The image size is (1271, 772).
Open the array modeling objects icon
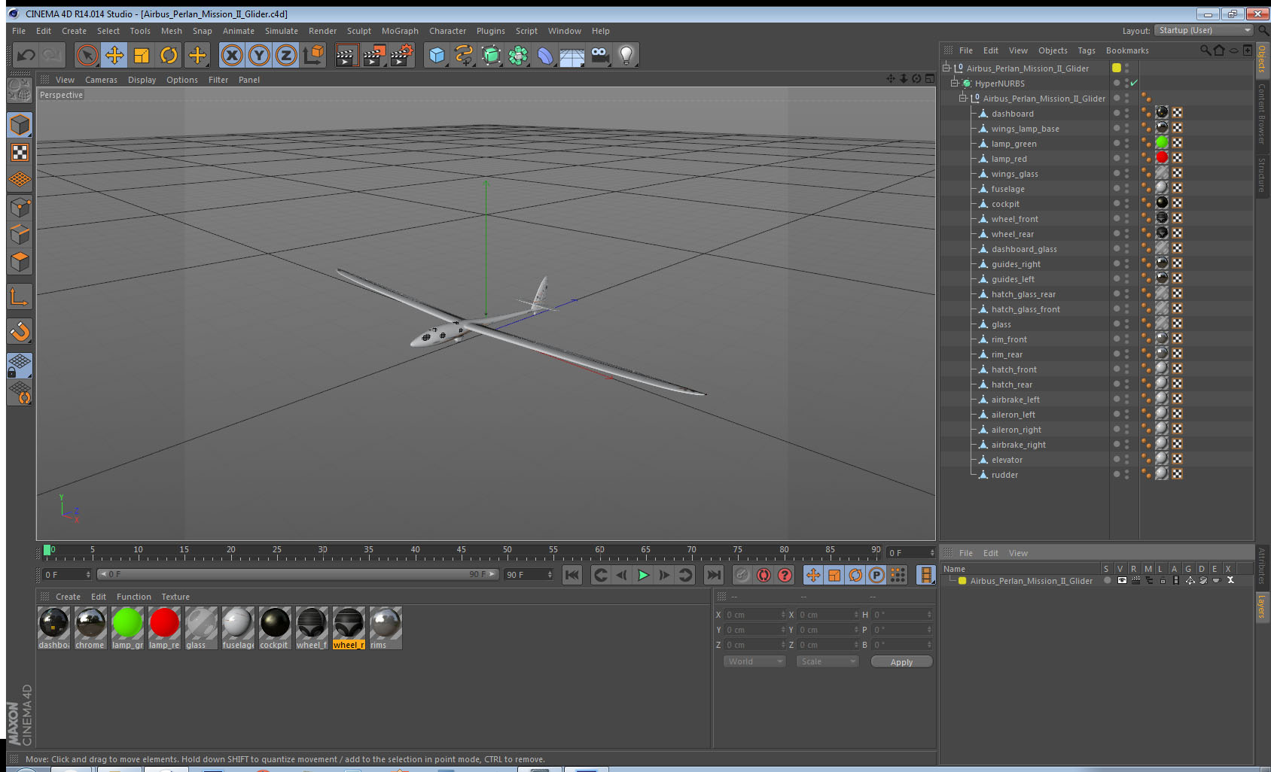pos(518,55)
